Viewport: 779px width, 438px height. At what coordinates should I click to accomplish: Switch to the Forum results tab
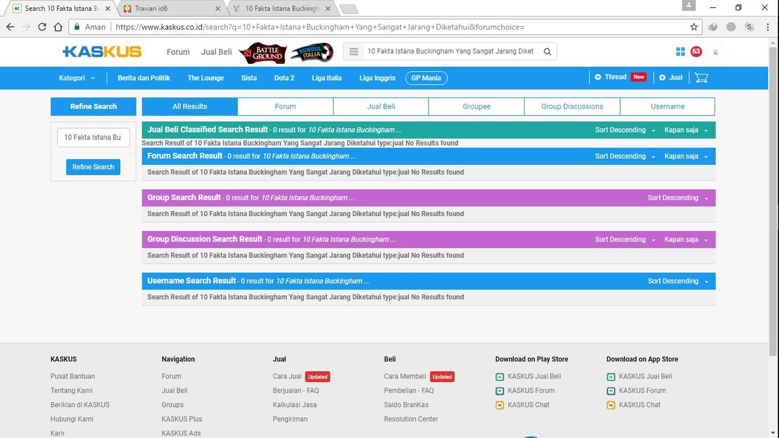pyautogui.click(x=285, y=106)
